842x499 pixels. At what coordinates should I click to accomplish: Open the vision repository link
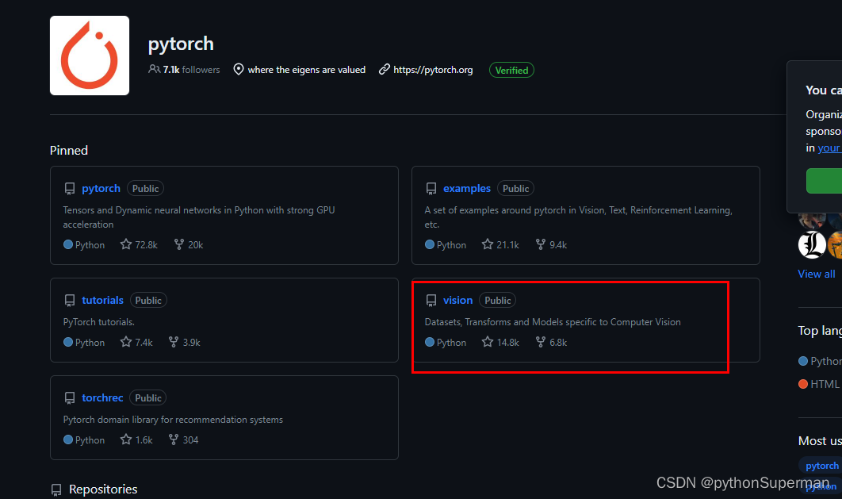coord(457,300)
